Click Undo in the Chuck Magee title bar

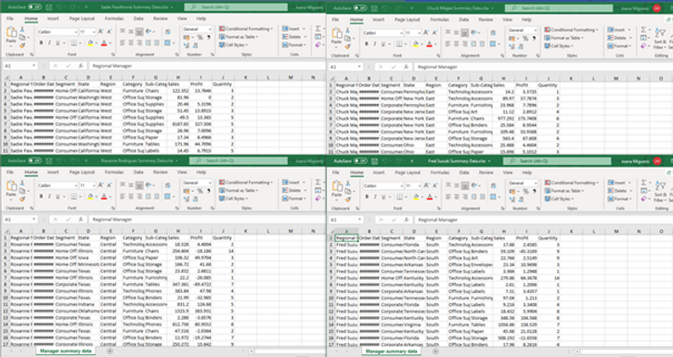coord(383,7)
